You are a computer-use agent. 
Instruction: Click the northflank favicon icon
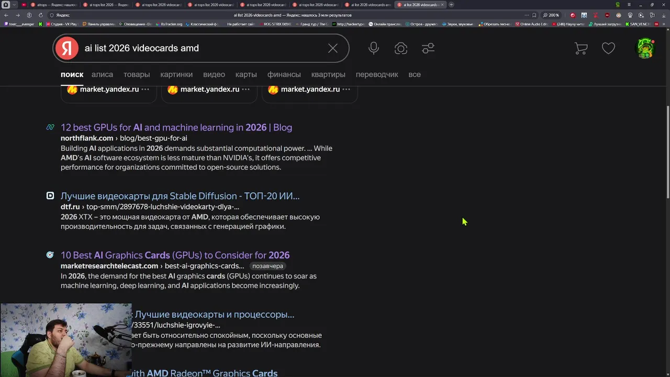50,127
